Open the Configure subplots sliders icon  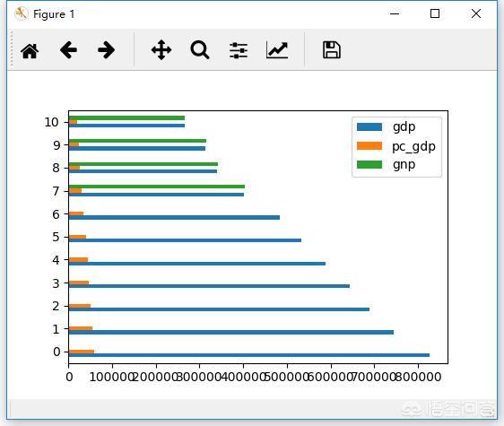click(x=239, y=50)
